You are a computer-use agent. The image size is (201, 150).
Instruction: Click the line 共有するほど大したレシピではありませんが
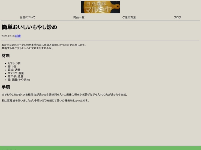click(x=27, y=48)
